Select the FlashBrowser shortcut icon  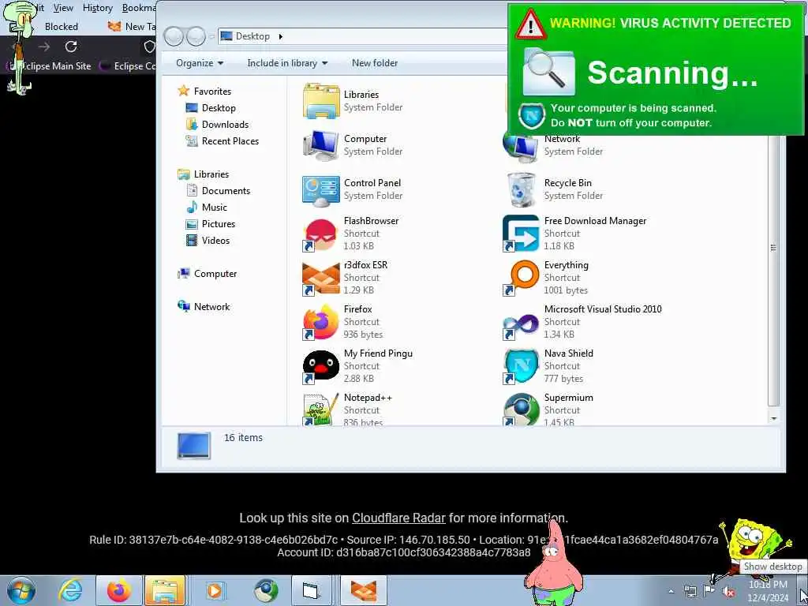(x=321, y=234)
